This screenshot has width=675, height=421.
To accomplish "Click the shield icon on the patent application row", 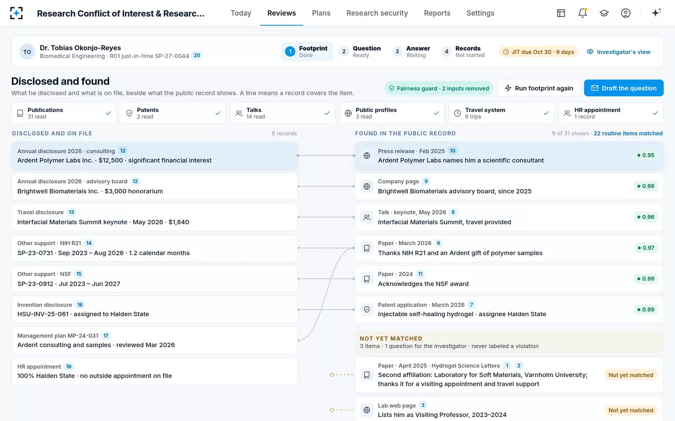I will click(367, 310).
